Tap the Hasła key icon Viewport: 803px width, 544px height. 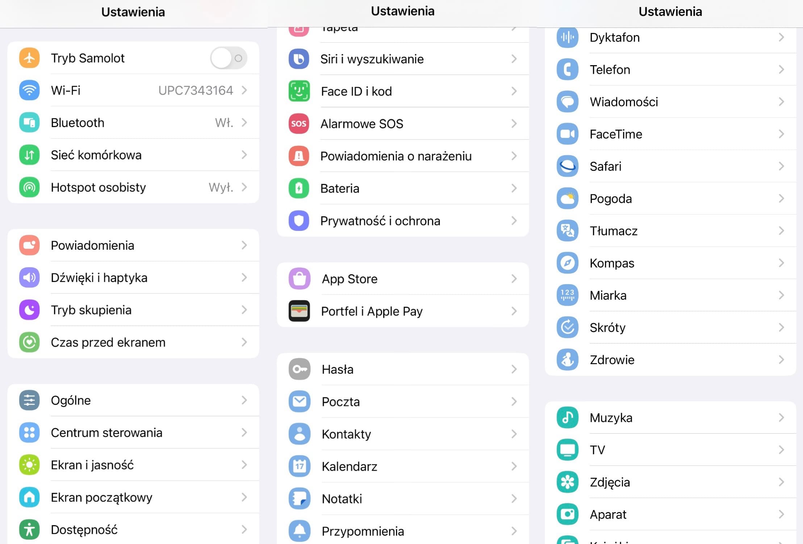[300, 369]
